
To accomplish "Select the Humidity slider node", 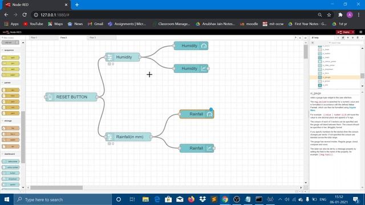I will click(123, 57).
